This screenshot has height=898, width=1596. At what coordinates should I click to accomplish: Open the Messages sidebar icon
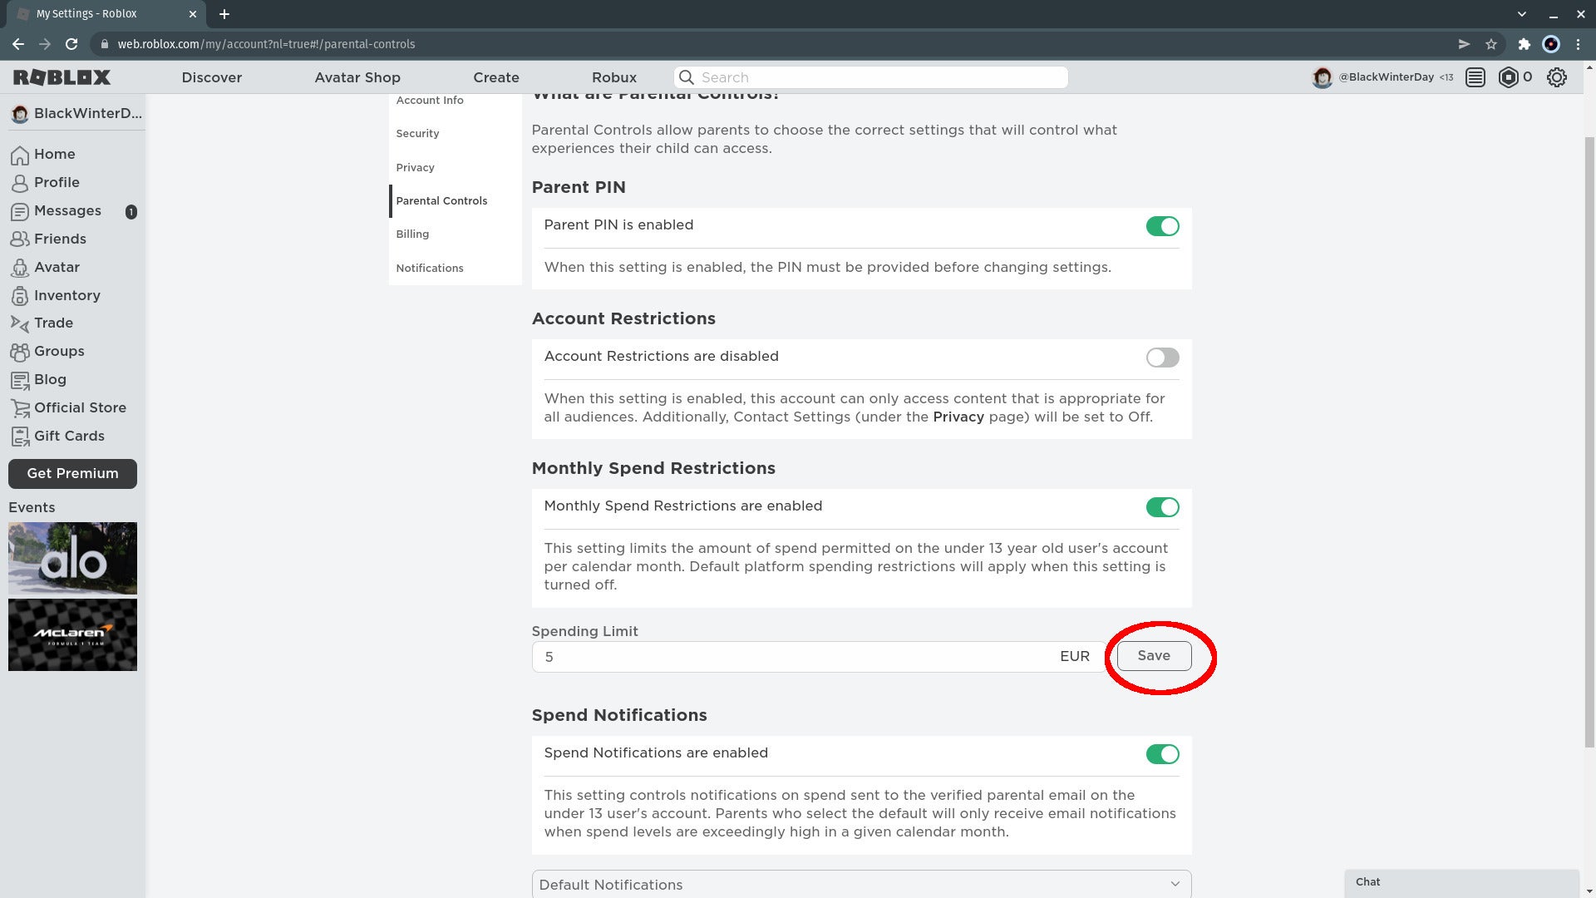pyautogui.click(x=20, y=211)
